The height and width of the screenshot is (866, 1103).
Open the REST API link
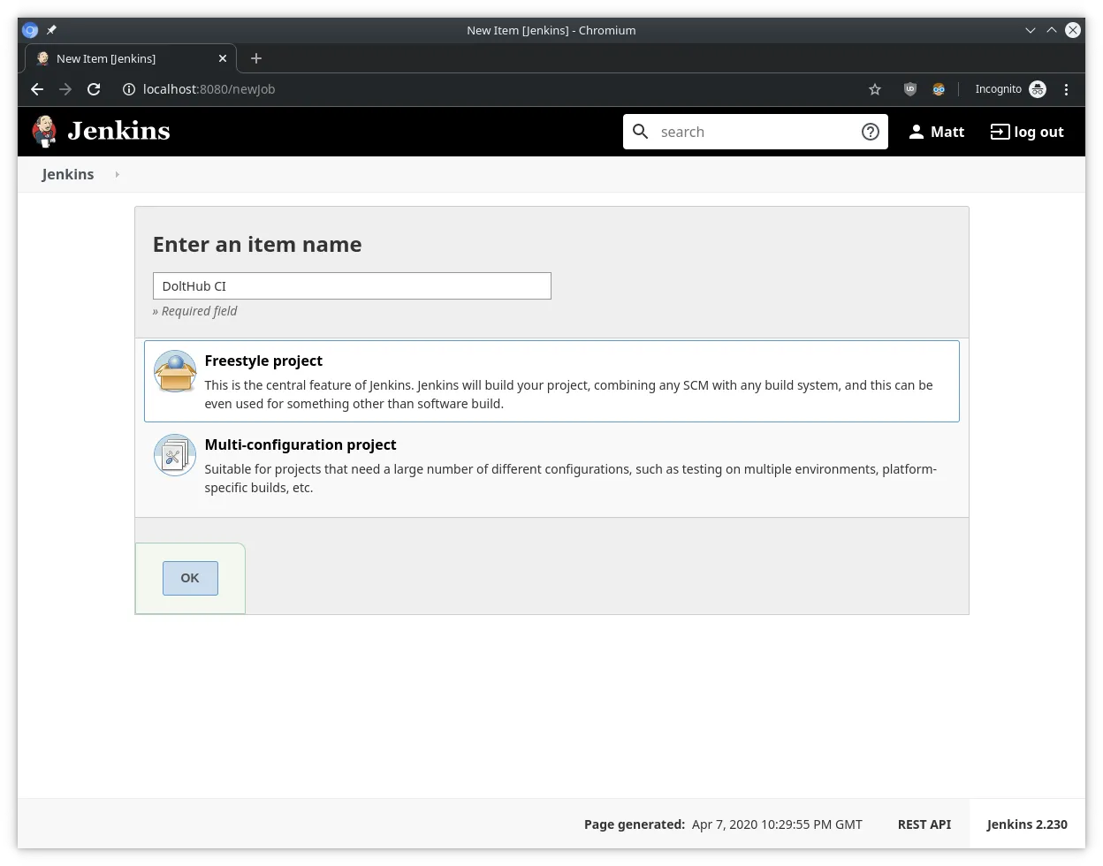pyautogui.click(x=924, y=824)
